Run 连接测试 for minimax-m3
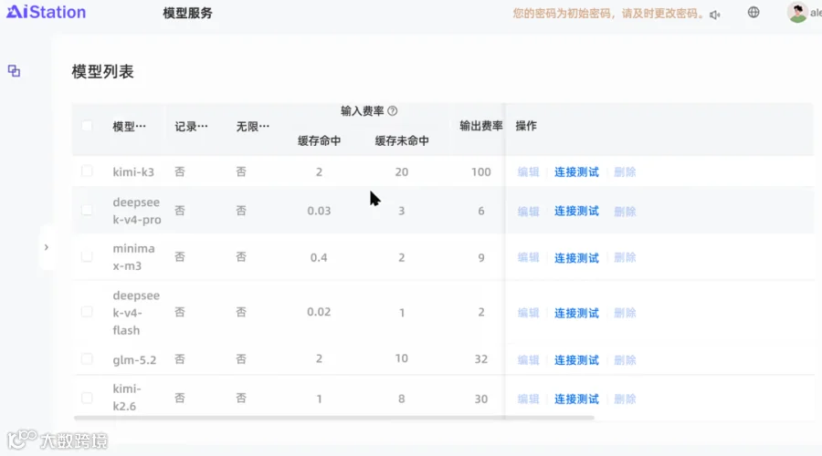This screenshot has width=822, height=456. coord(576,257)
